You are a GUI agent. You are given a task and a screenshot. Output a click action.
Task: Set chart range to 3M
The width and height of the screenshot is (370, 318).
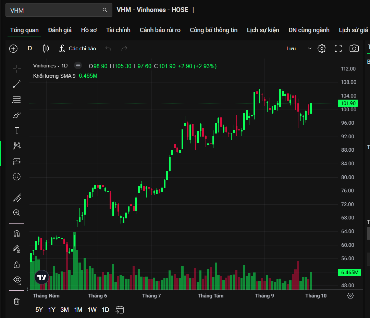[x=64, y=310]
